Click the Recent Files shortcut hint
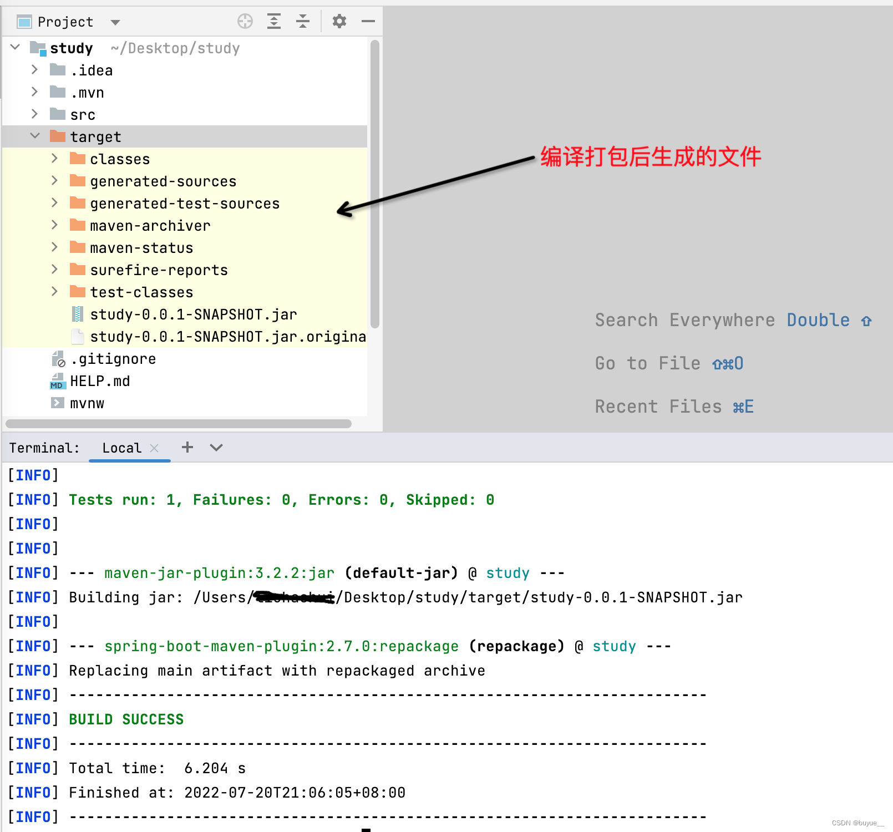 674,407
